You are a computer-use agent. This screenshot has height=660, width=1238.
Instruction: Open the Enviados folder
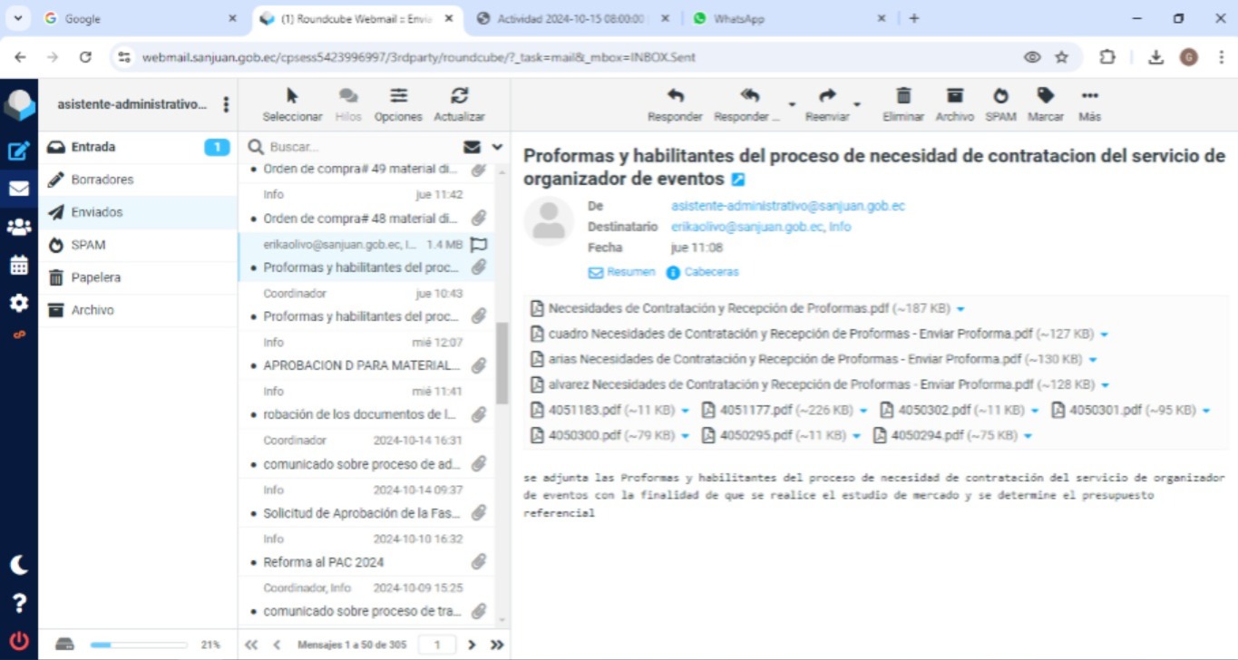pos(96,212)
